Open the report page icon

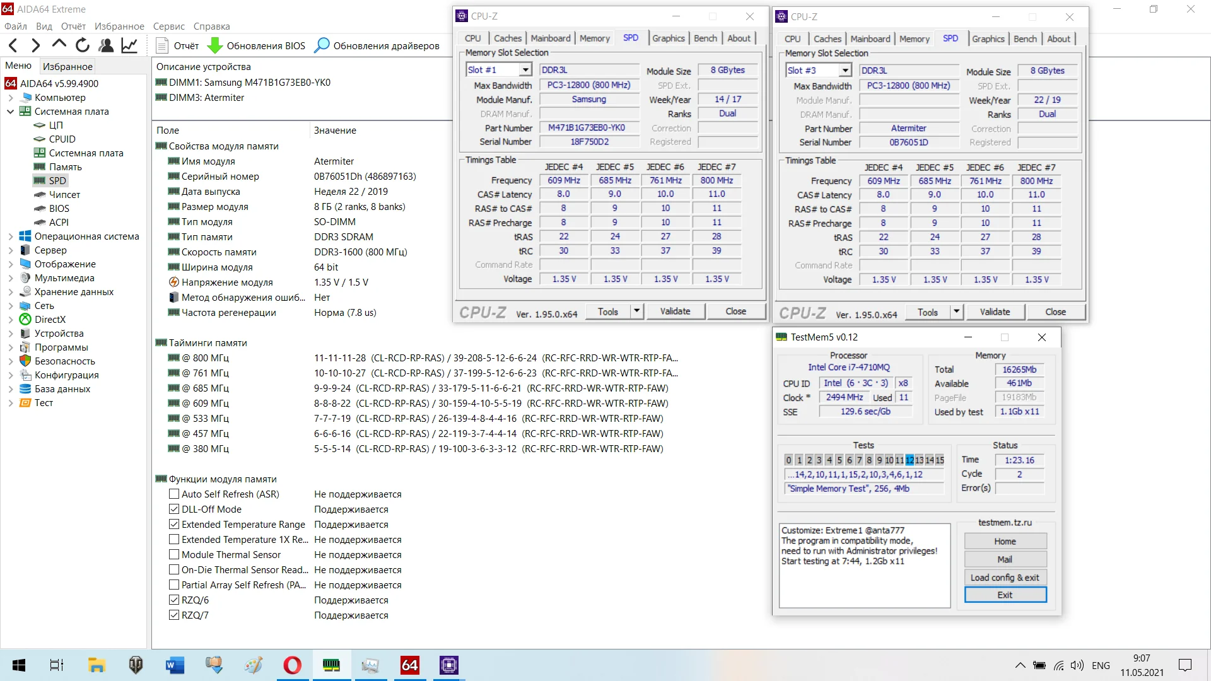162,45
